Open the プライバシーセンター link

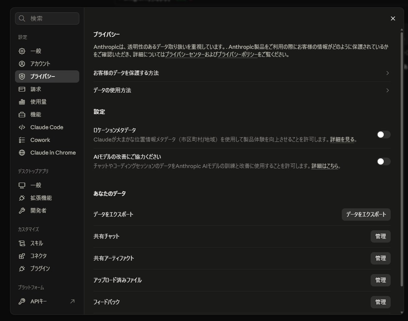[x=185, y=54]
